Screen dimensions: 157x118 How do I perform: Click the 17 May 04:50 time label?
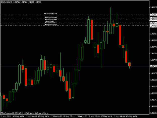coord(56,116)
